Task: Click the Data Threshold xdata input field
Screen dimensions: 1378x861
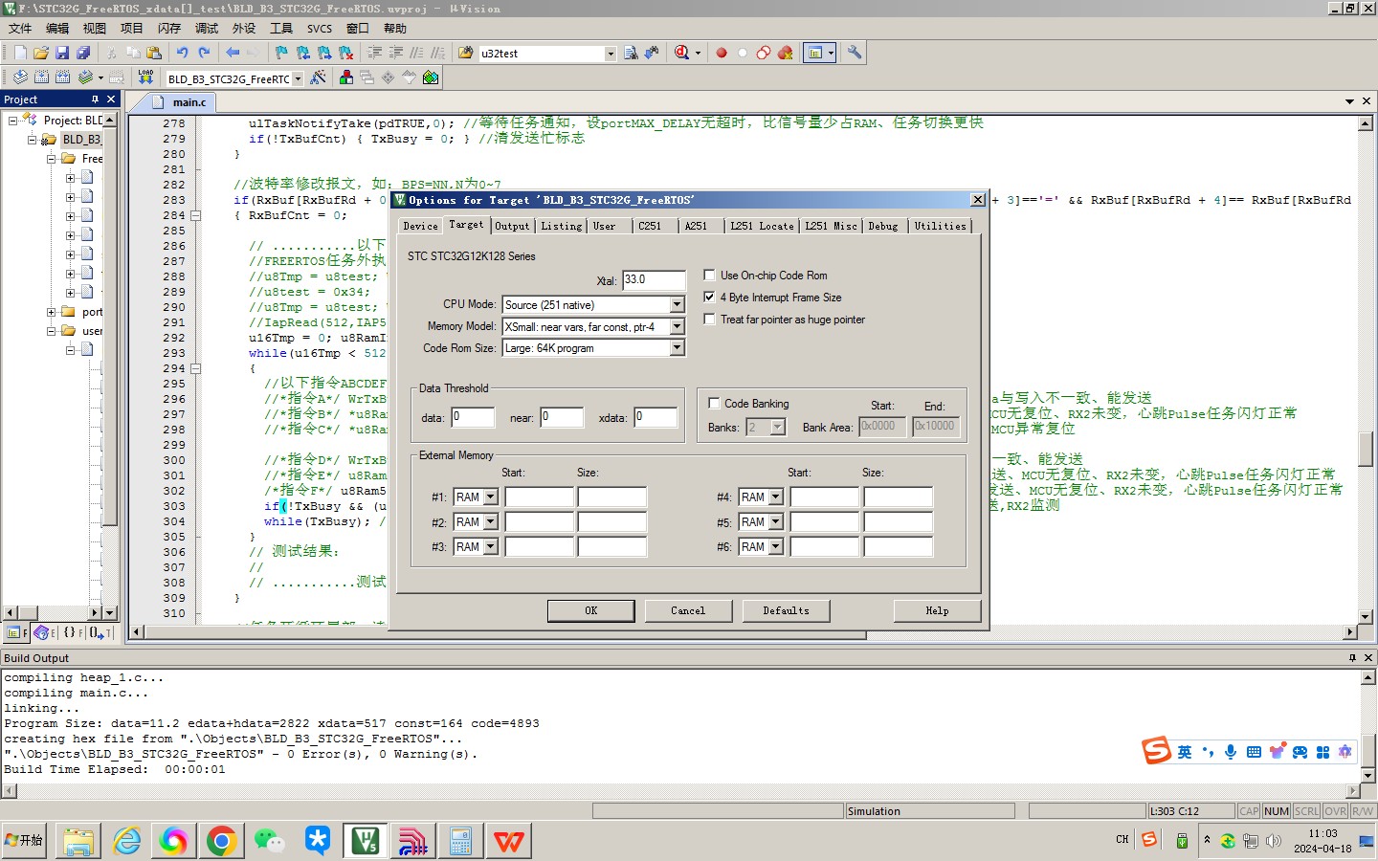Action: point(656,417)
